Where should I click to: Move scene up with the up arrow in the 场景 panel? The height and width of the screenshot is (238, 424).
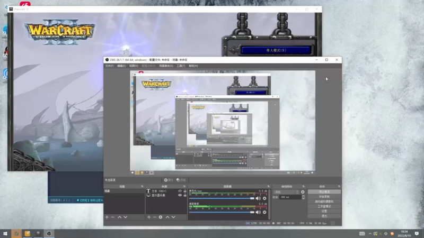tap(120, 217)
